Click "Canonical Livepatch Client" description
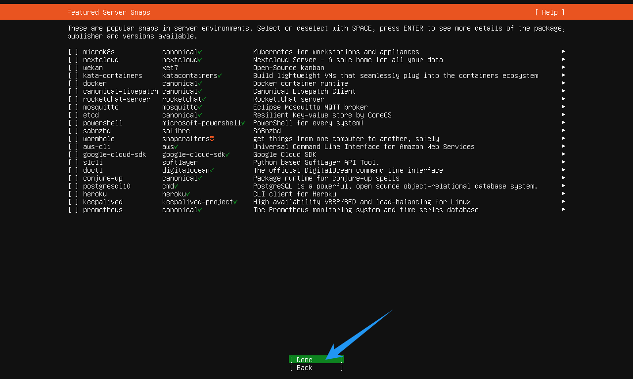This screenshot has height=379, width=633. (305, 91)
